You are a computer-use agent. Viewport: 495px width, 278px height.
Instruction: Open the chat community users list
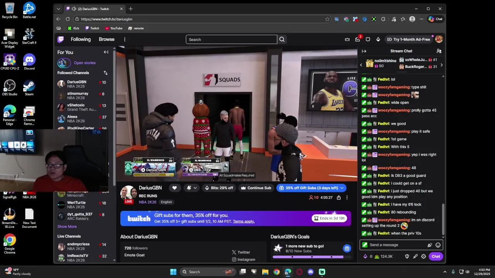(x=439, y=51)
